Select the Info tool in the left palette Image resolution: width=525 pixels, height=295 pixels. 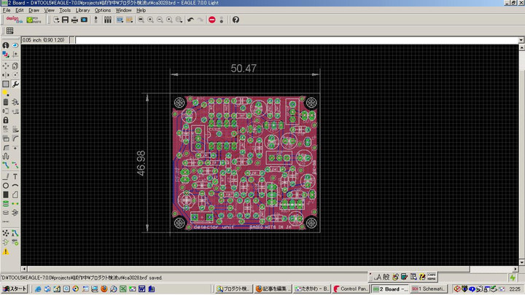click(6, 45)
